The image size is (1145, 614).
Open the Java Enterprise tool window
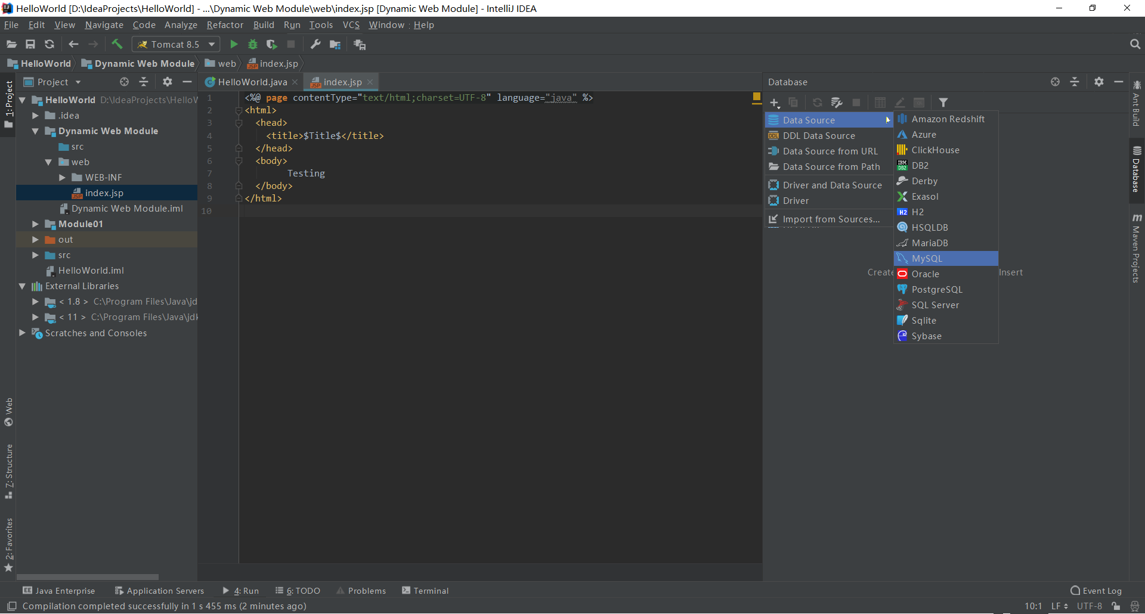58,591
